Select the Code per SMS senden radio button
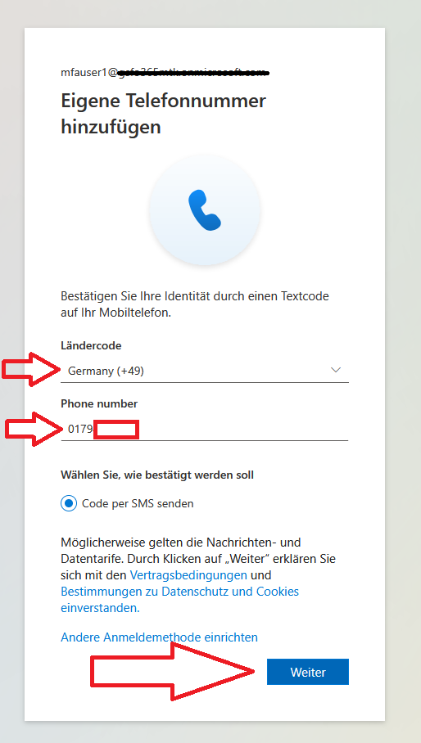The width and height of the screenshot is (421, 743). coord(69,503)
